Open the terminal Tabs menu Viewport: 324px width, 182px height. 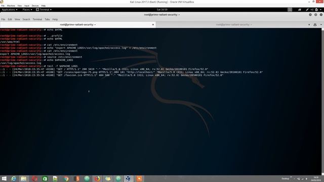click(47, 19)
